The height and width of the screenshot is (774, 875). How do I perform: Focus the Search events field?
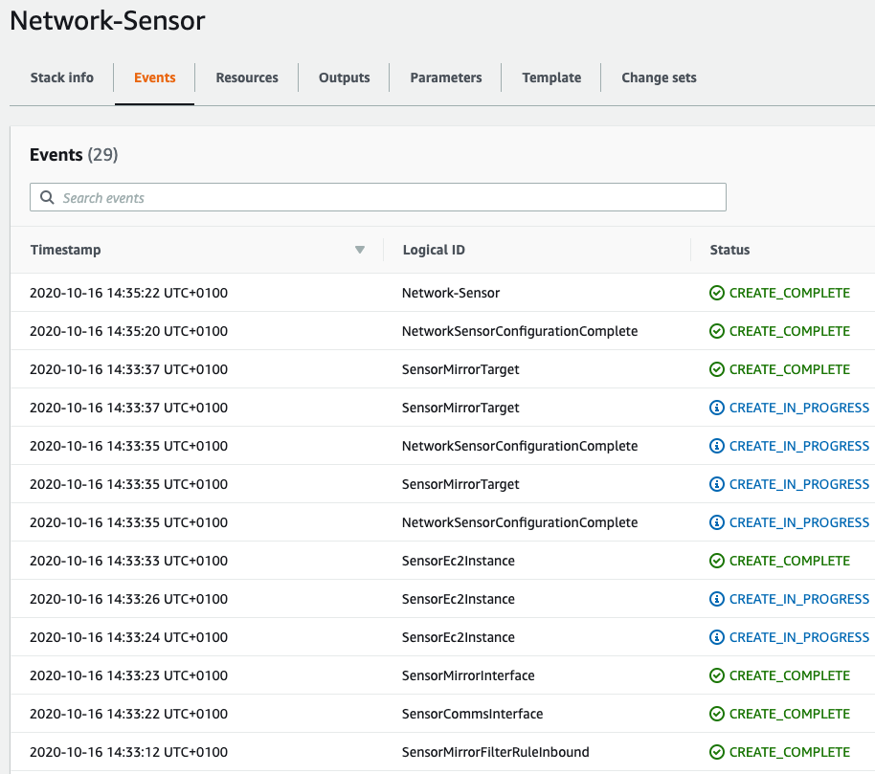383,198
